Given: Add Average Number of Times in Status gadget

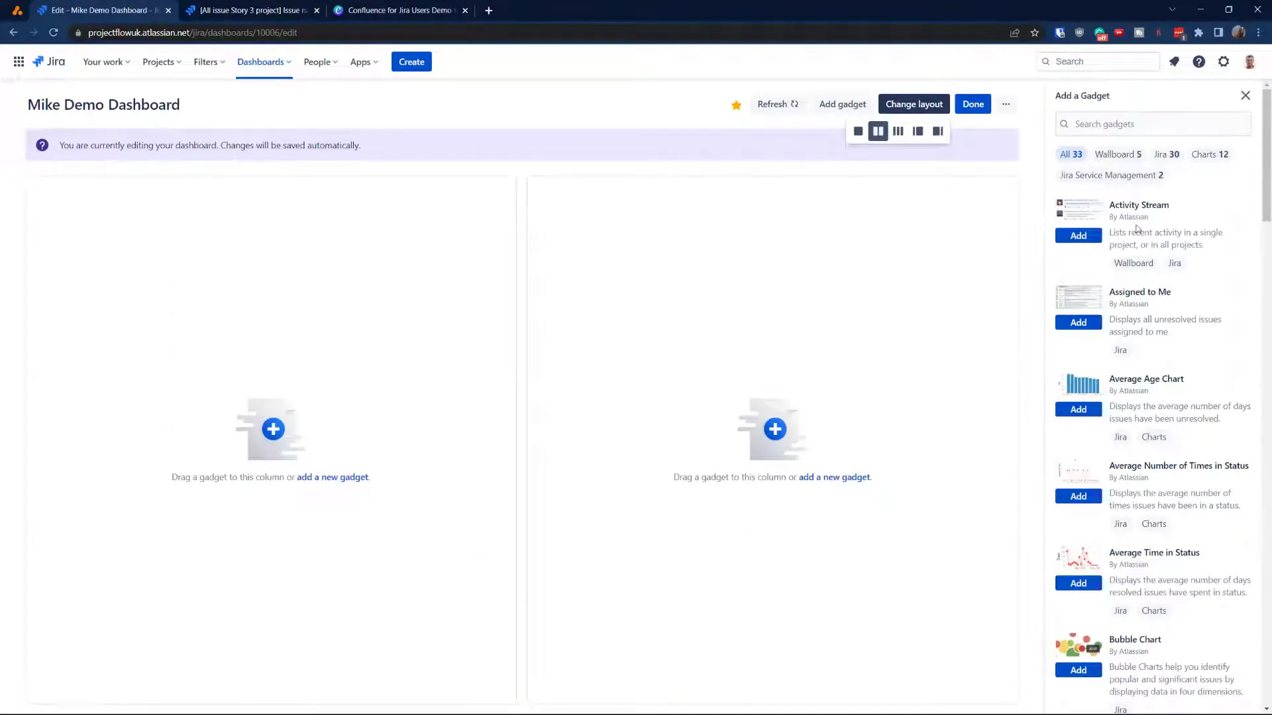Looking at the screenshot, I should 1079,496.
